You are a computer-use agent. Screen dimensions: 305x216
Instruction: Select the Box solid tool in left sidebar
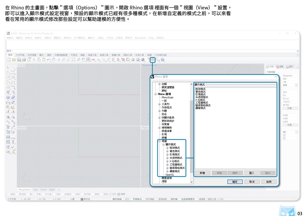point(8,97)
